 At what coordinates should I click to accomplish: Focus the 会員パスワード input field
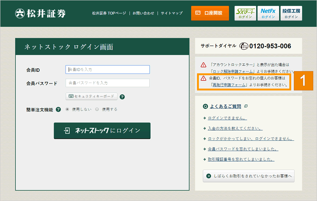pyautogui.click(x=108, y=83)
